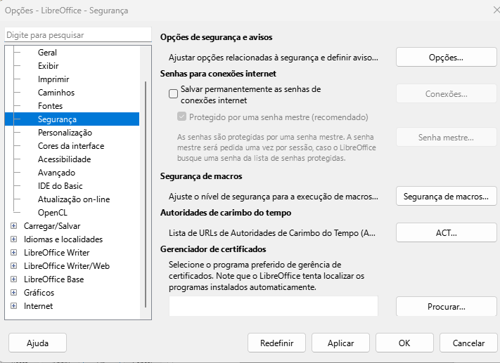Open the ACT... timestamp authorities list
500x363 pixels.
click(446, 233)
